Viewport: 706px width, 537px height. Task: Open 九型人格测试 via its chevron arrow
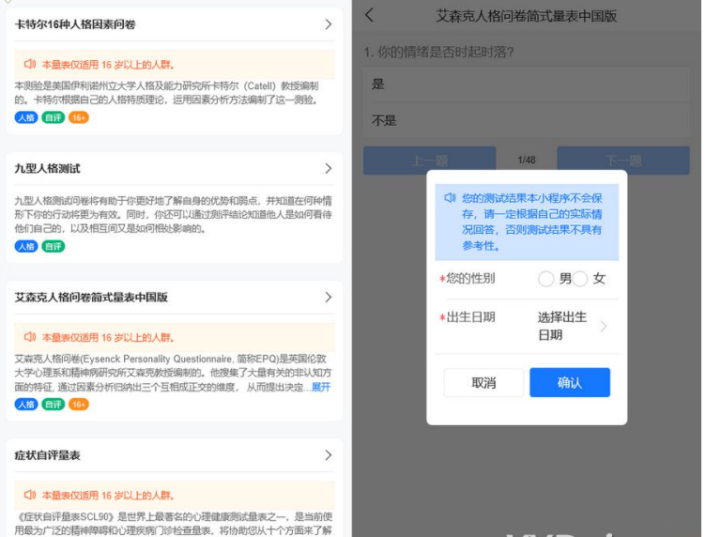tap(328, 169)
